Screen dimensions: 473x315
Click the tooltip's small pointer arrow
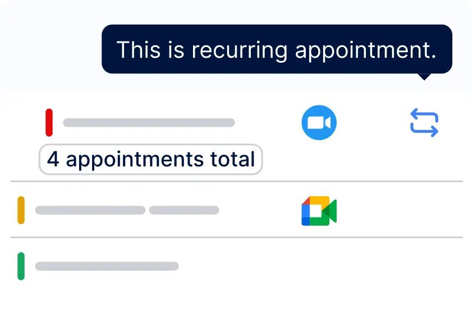[425, 76]
